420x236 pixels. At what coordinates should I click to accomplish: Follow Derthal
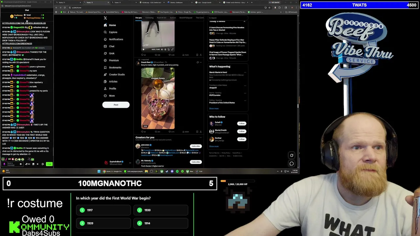point(241,139)
